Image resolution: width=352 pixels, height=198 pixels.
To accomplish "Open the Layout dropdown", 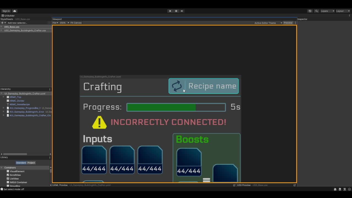I will (343, 11).
